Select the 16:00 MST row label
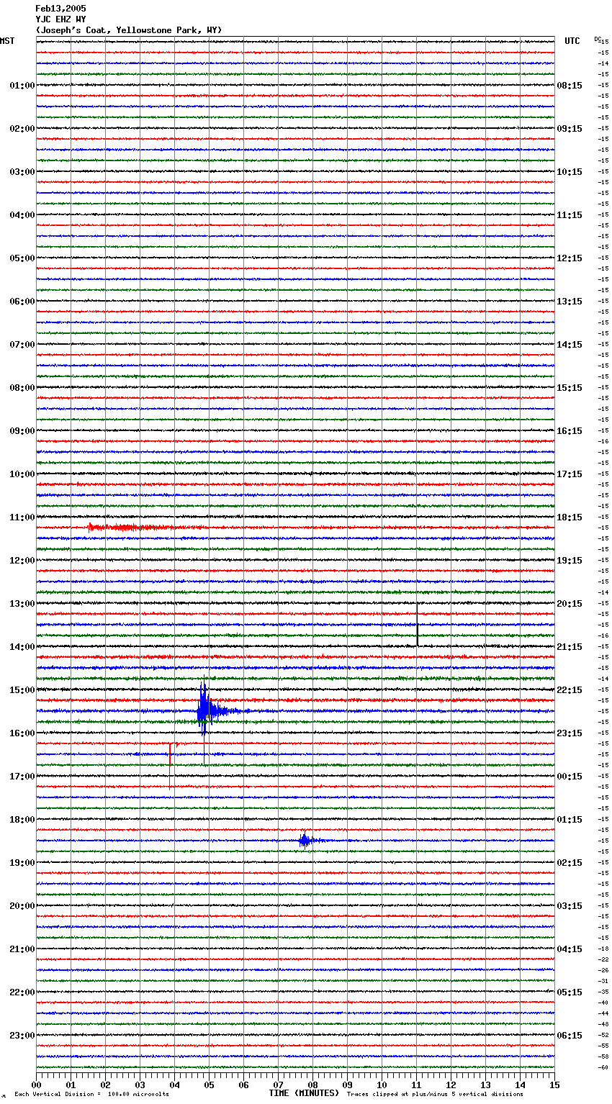 [x=22, y=733]
